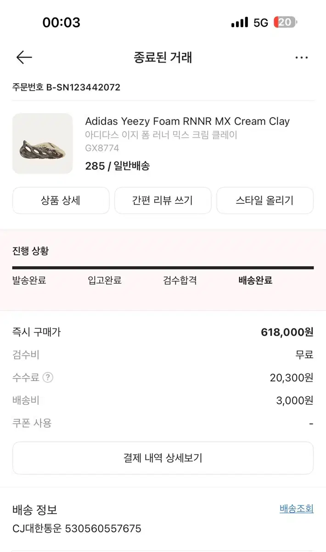Tap the order progress bar

(x=163, y=267)
